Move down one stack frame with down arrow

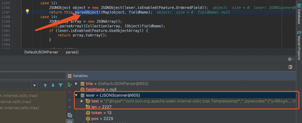(53, 85)
